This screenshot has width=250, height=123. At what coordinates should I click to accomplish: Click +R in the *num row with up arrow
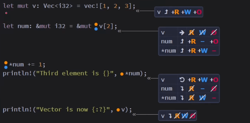point(192,51)
